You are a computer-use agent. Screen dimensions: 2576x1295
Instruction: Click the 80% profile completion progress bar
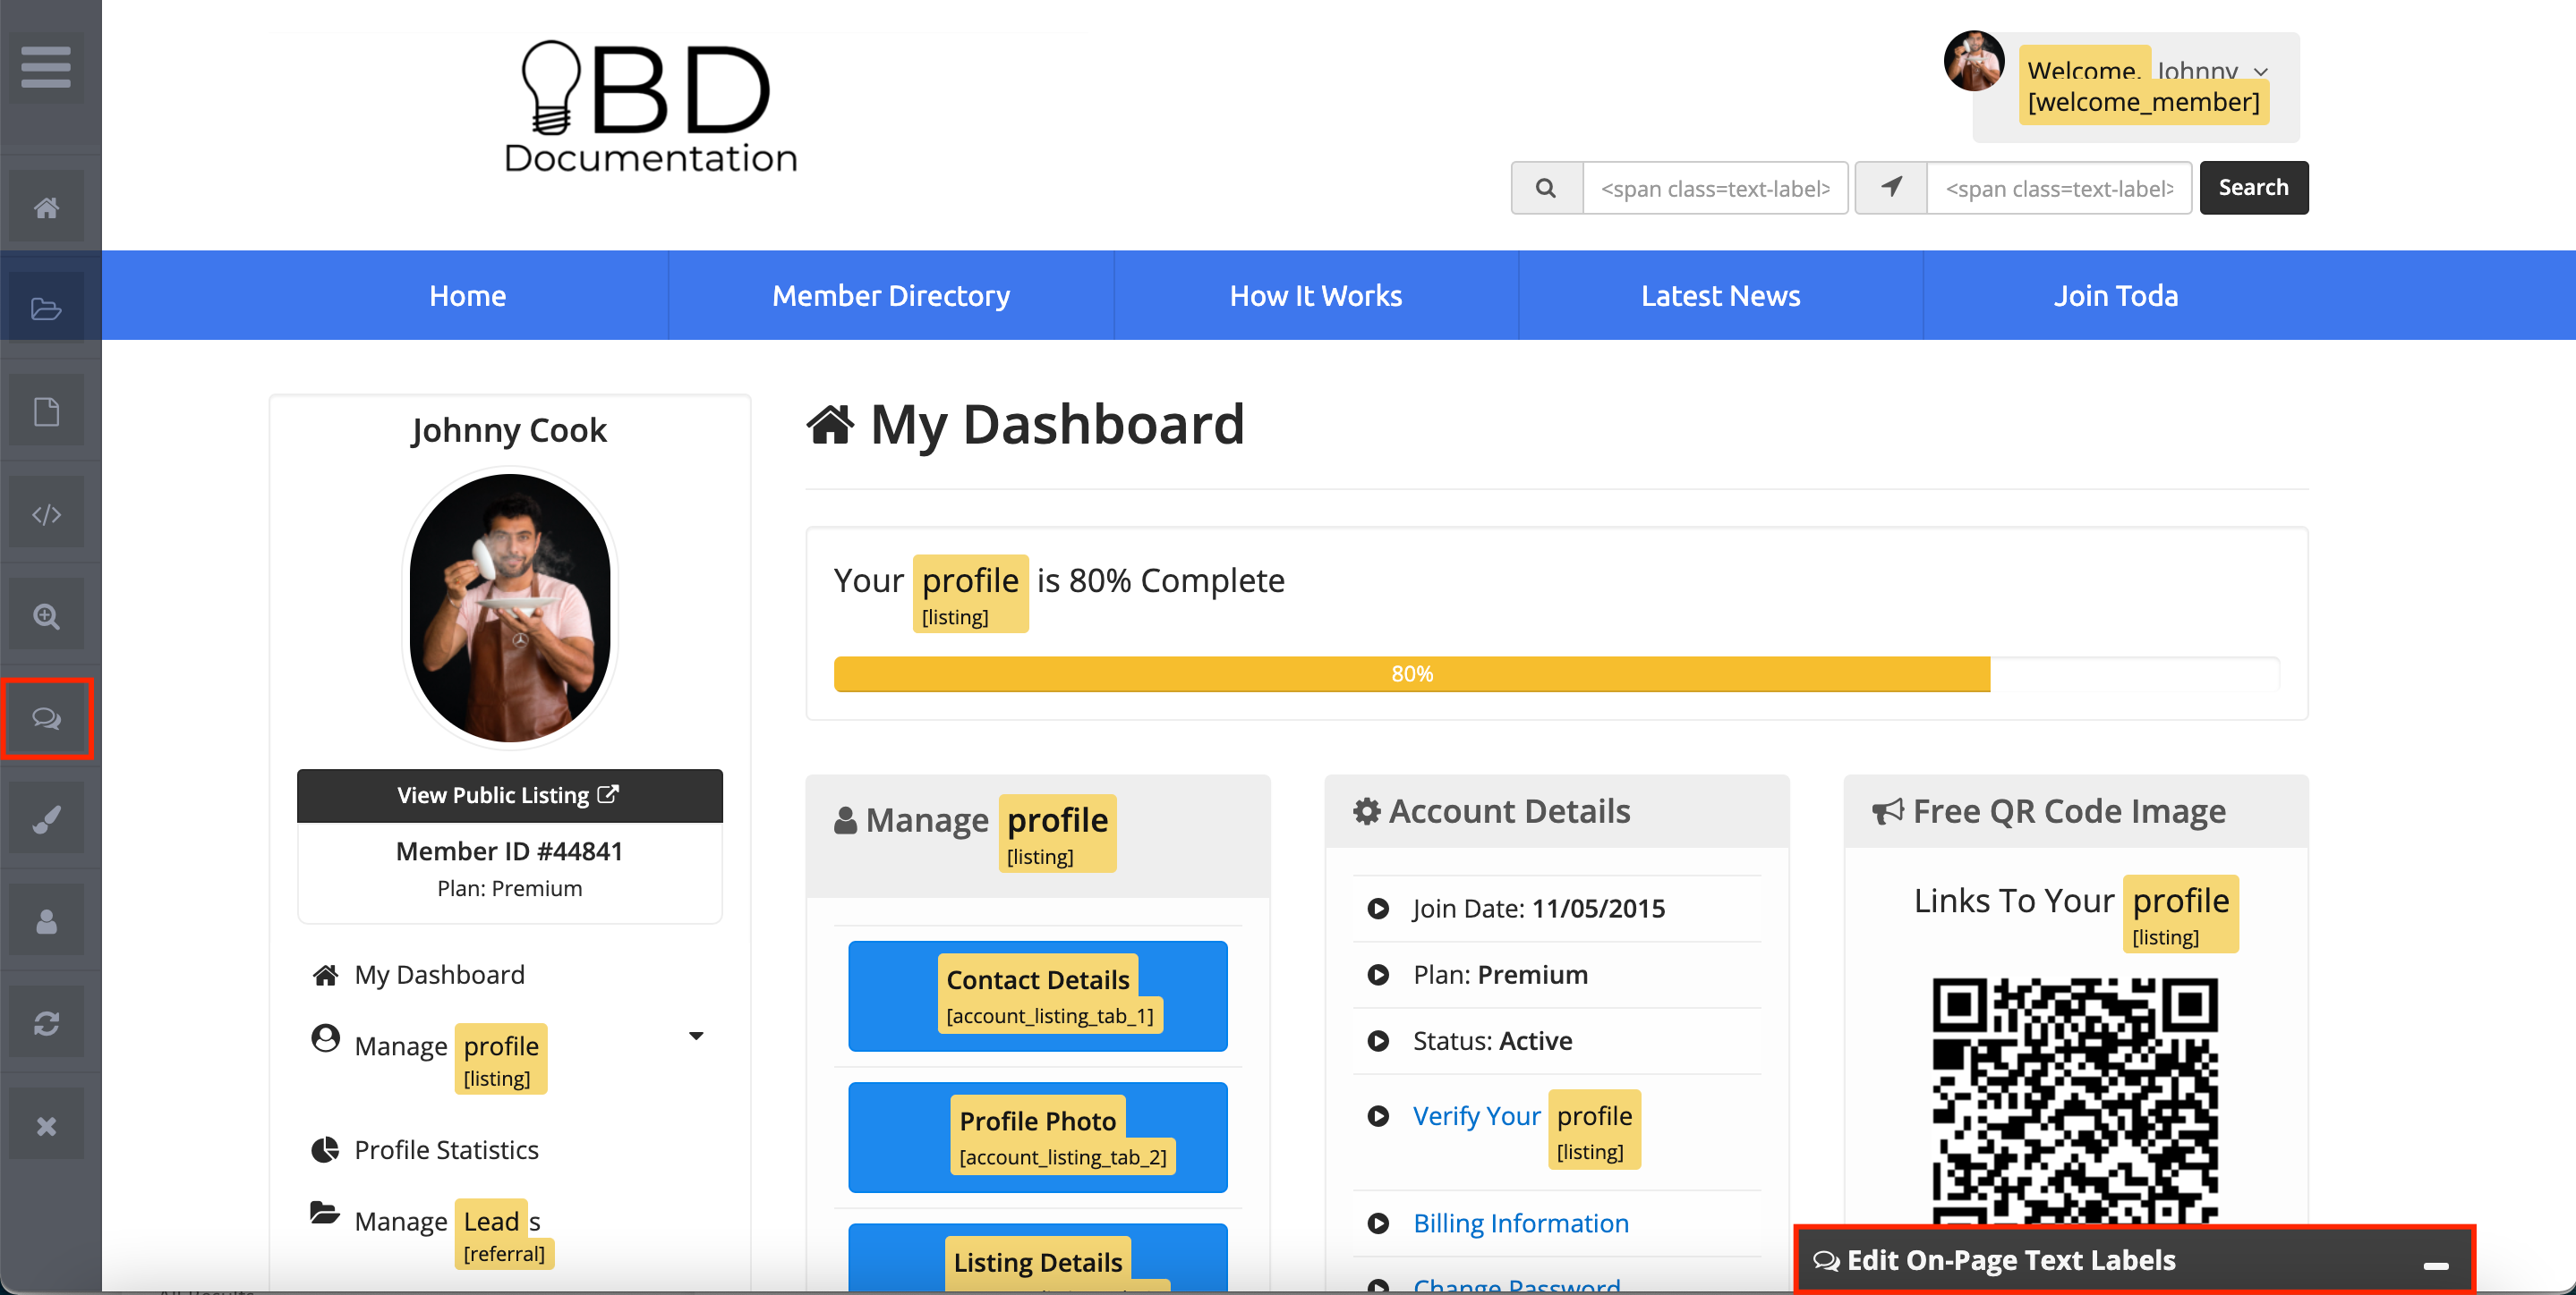point(1411,674)
